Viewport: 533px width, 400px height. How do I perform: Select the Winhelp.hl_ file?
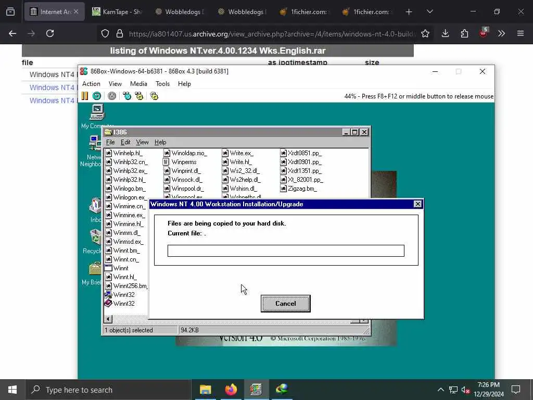pos(124,153)
